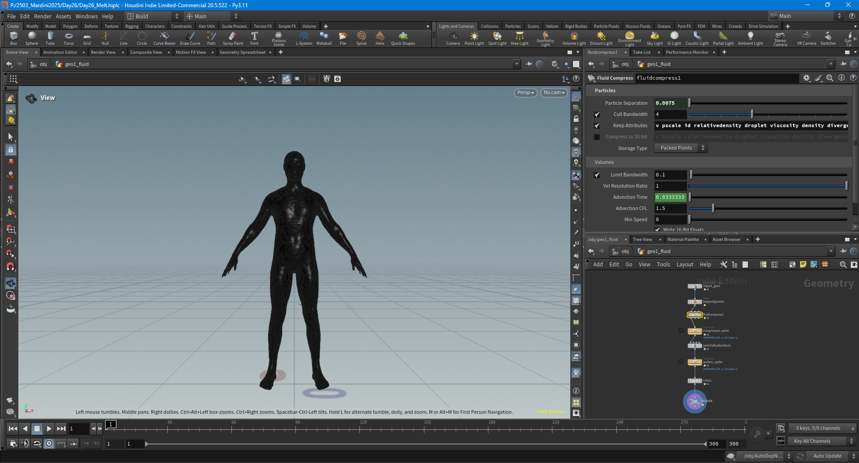Click the Play forward button
This screenshot has width=859, height=463.
click(49, 429)
